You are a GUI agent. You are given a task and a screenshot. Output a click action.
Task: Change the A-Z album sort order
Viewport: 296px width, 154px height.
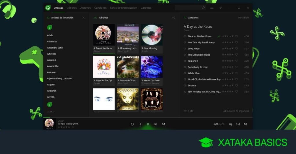tap(173, 18)
